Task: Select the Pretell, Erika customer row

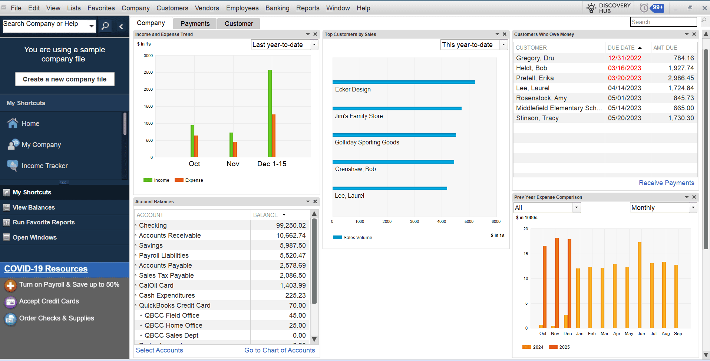Action: coord(605,78)
